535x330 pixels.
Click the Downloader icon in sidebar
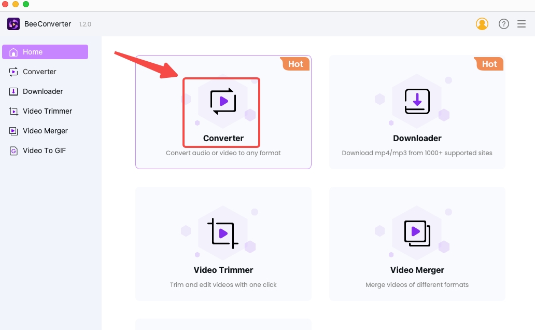(13, 91)
